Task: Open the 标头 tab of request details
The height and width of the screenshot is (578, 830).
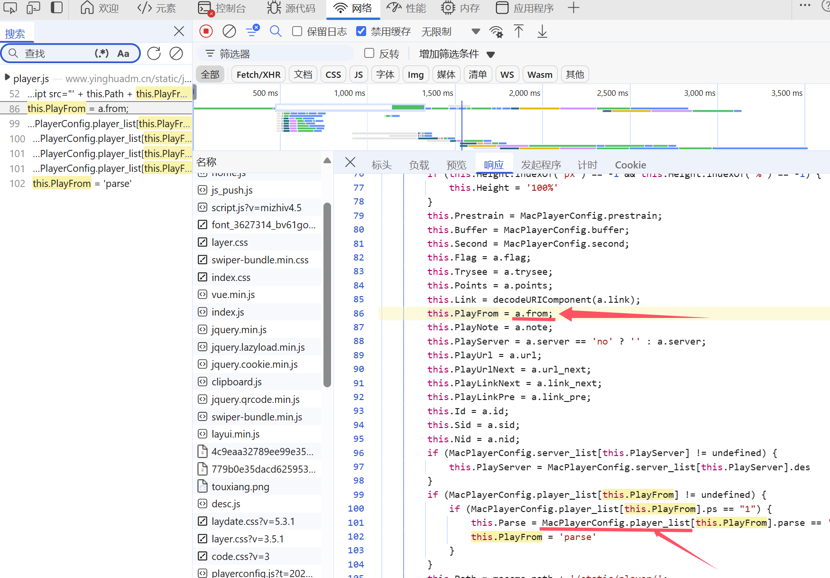Action: [x=381, y=165]
